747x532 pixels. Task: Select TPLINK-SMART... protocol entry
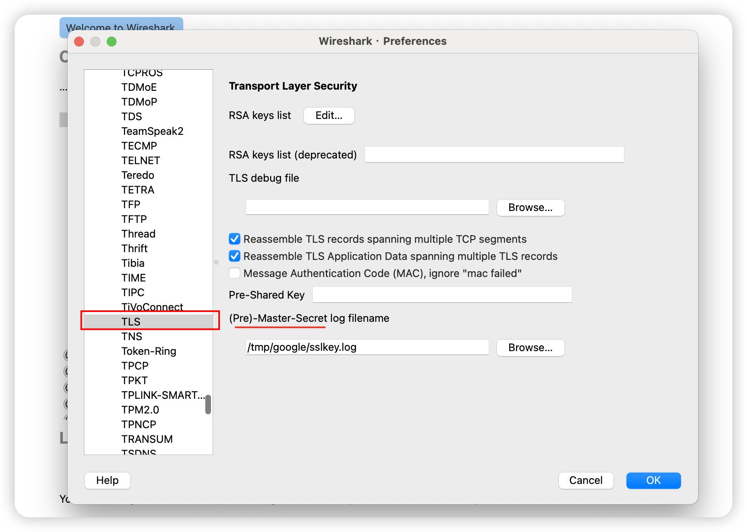click(148, 395)
